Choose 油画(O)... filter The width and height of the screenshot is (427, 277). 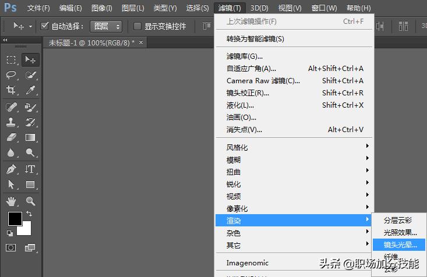point(295,118)
